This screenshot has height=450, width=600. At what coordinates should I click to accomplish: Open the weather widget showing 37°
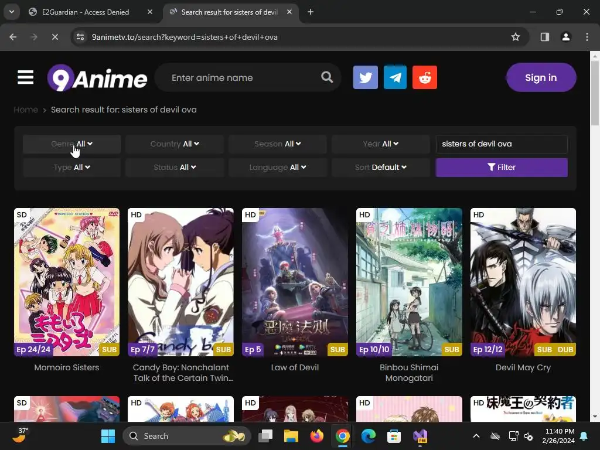point(20,435)
